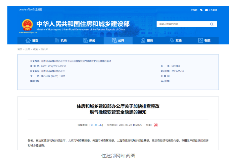Click the article headline 住房和城乡建设部办公厅关于加快排查整改
The width and height of the screenshot is (237, 162).
[118, 106]
